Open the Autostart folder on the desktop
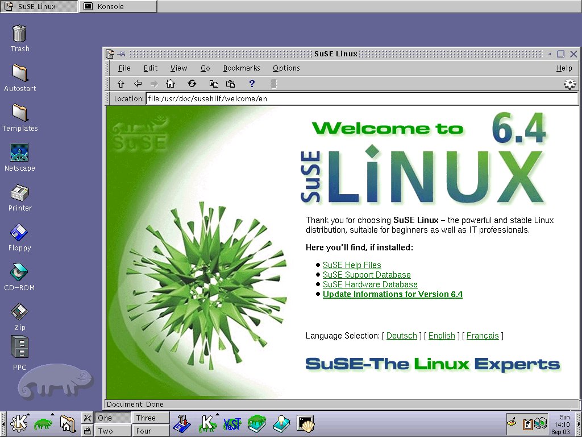 click(20, 73)
